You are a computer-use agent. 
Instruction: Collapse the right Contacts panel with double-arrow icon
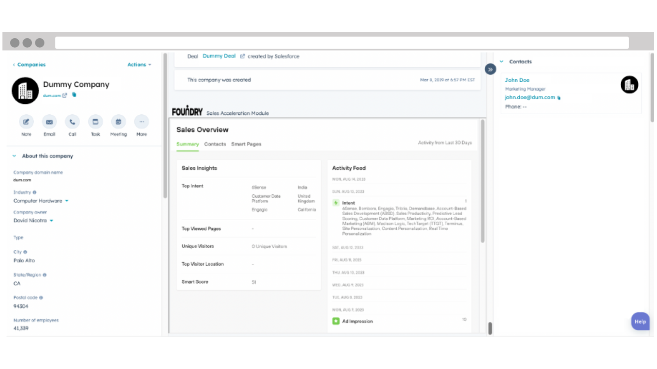click(x=490, y=69)
